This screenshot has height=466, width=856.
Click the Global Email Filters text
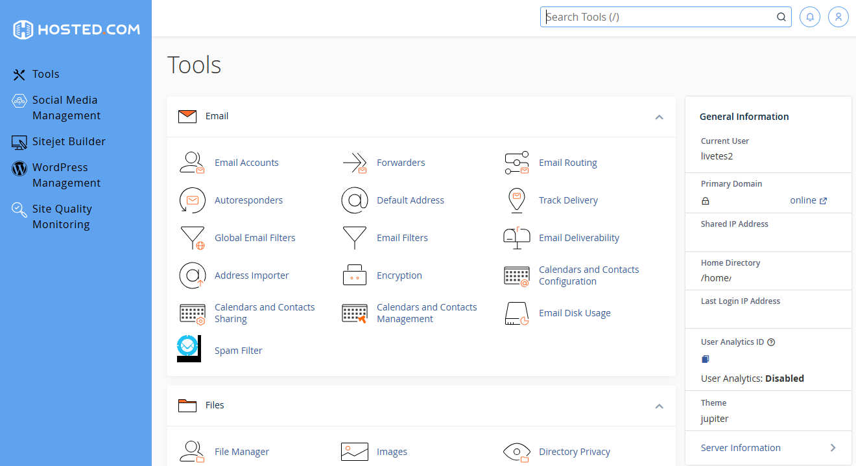point(255,238)
